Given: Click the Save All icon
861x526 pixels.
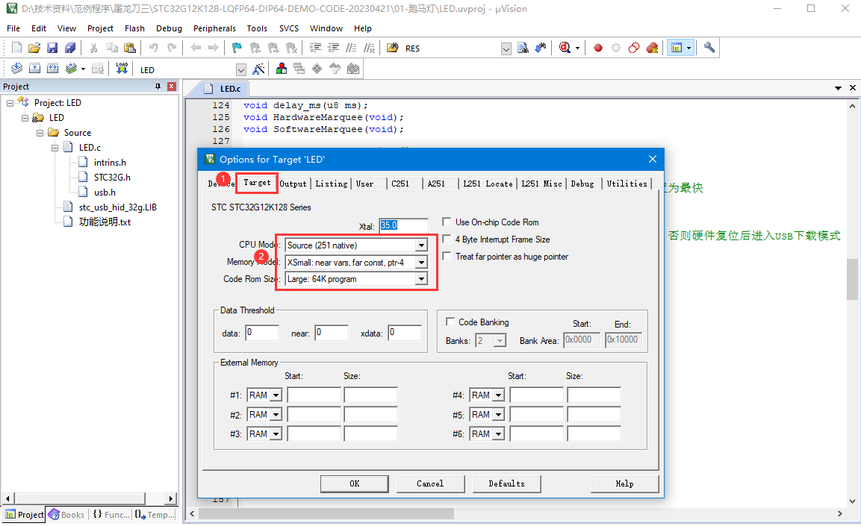Looking at the screenshot, I should coord(70,48).
